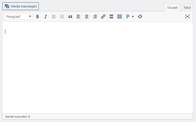Insert a numbered list
196x122 pixels.
[x=62, y=16]
